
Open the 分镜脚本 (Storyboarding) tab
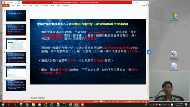(65, 6)
